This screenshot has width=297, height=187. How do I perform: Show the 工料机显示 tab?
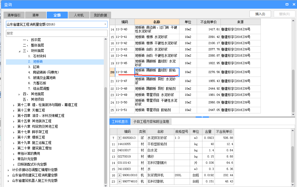pyautogui.click(x=120, y=122)
